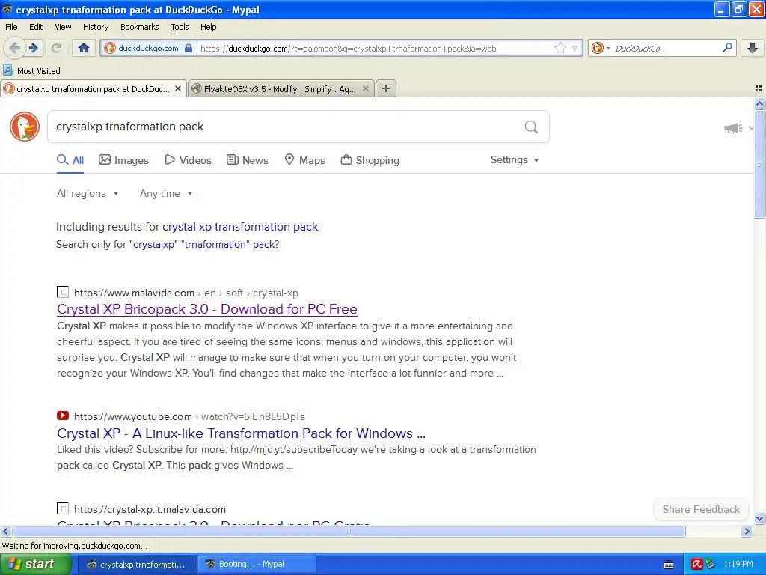
Task: Expand the Any time filter
Action: (166, 194)
